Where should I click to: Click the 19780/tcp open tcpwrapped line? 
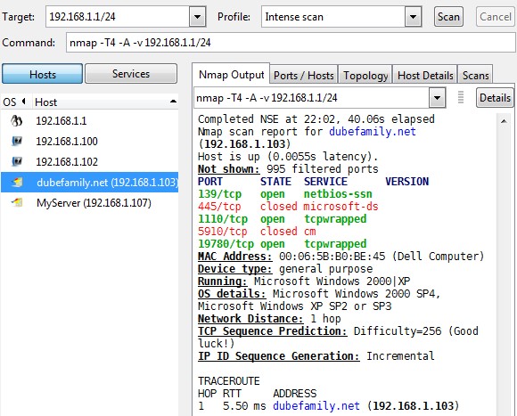282,244
